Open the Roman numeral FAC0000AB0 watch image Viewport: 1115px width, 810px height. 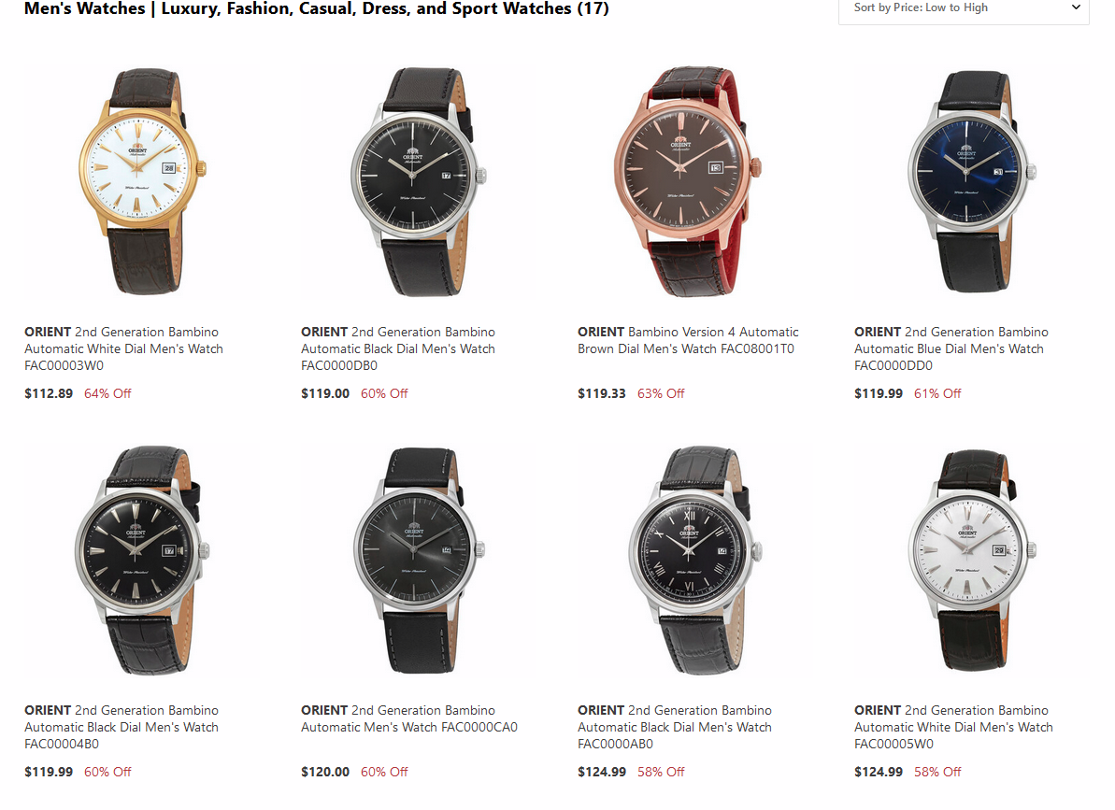click(694, 560)
